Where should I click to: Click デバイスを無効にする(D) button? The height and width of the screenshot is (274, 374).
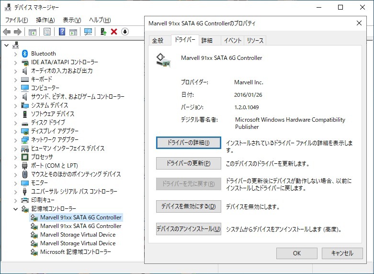coord(188,206)
